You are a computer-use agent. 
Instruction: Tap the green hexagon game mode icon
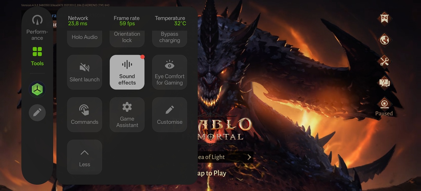(37, 90)
